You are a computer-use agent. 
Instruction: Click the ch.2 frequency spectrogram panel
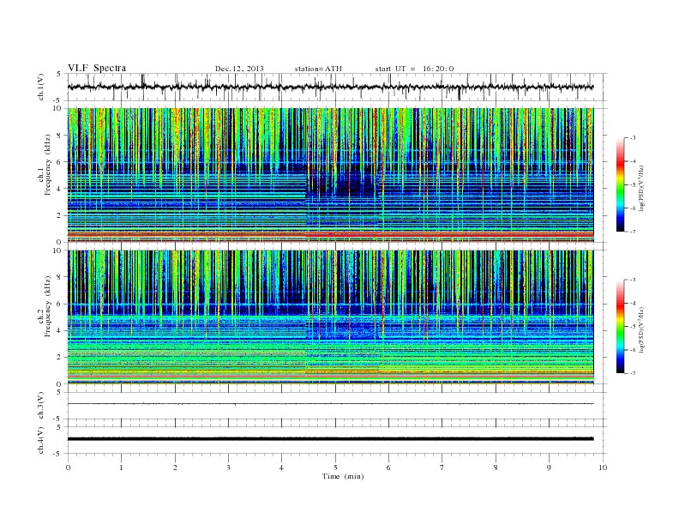click(330, 317)
